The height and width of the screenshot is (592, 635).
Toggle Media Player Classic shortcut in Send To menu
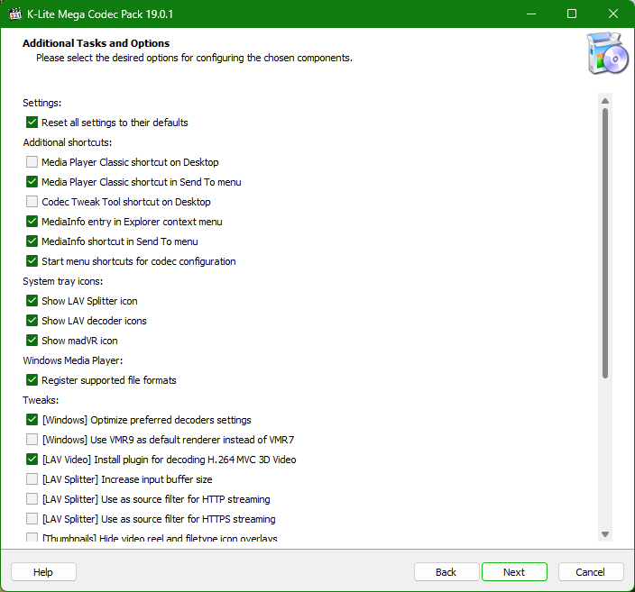[x=32, y=182]
